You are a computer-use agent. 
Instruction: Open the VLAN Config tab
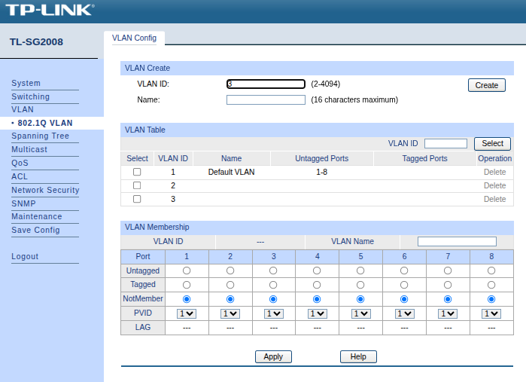(x=134, y=38)
